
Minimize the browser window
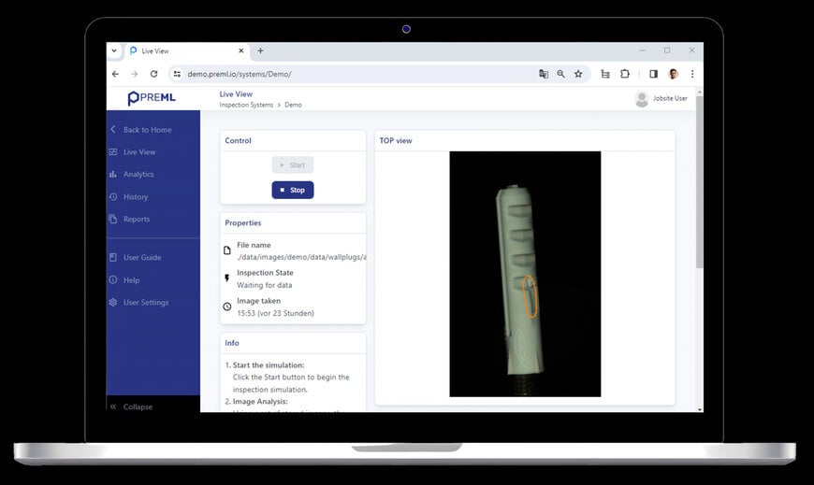tap(643, 50)
